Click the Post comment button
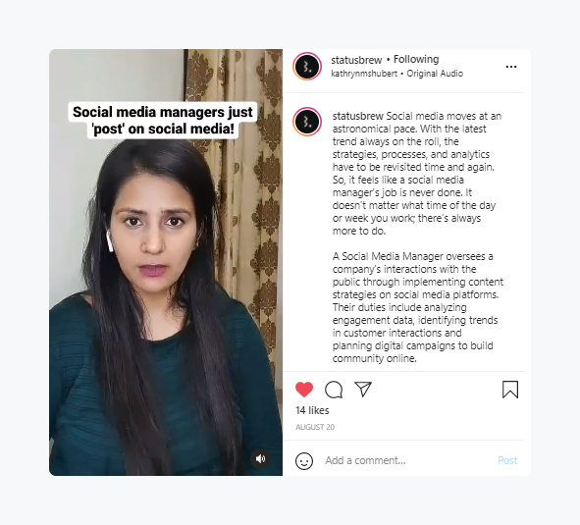The image size is (580, 525). [x=507, y=460]
